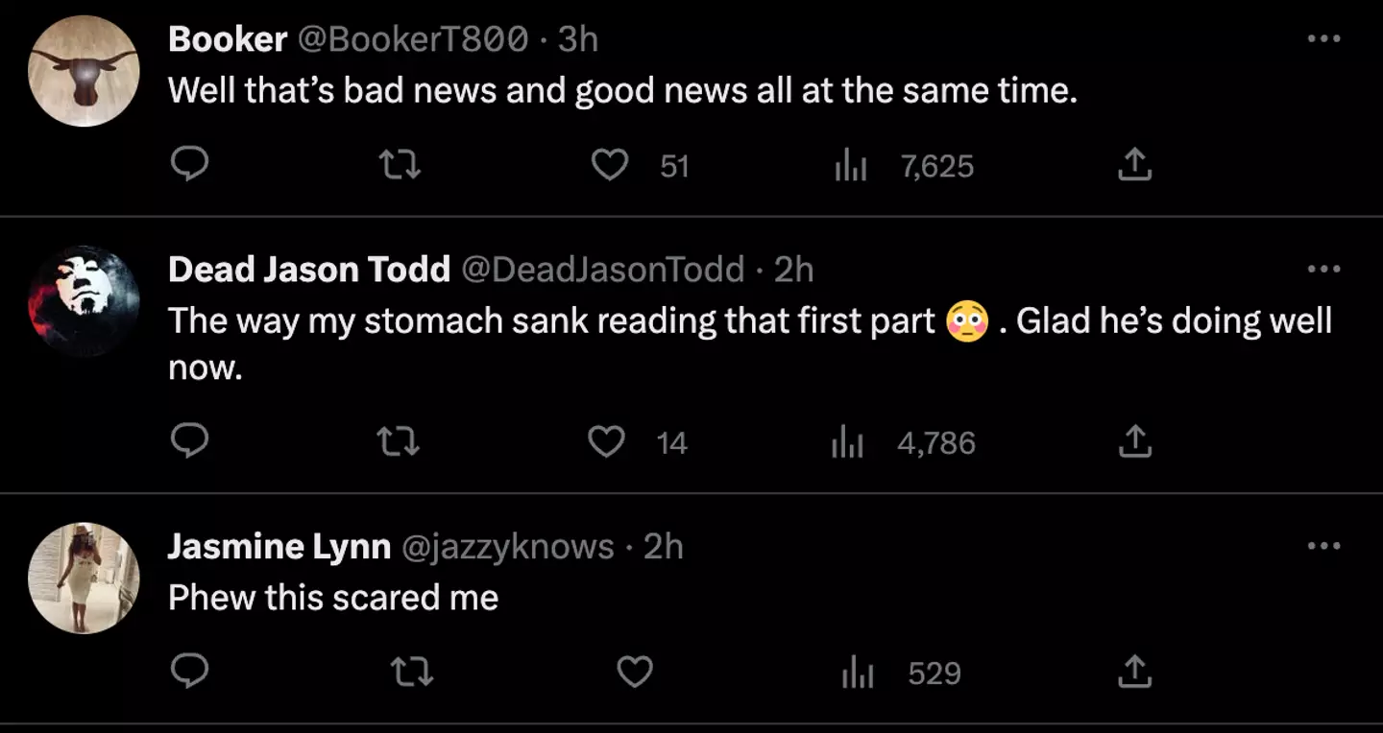Open the @BookerT800 profile handle
Viewport: 1383px width, 733px height.
413,39
